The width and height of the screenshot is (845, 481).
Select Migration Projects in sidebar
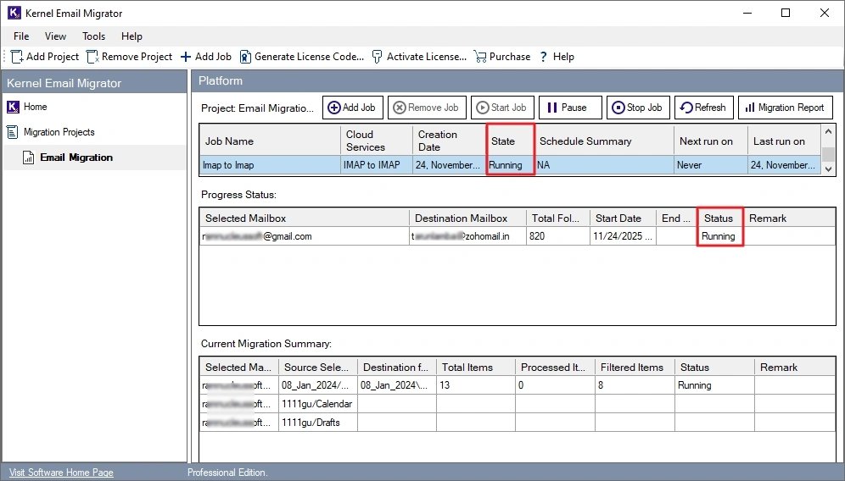tap(59, 132)
